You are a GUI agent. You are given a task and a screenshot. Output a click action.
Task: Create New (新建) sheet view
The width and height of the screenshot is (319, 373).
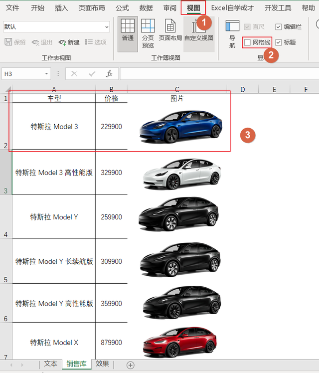point(69,42)
